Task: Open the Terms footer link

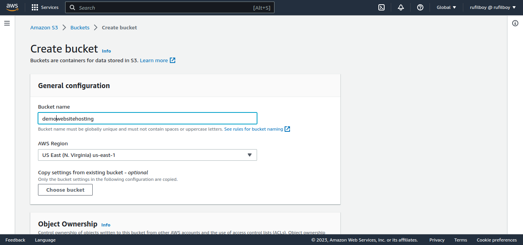Action: tap(461, 240)
